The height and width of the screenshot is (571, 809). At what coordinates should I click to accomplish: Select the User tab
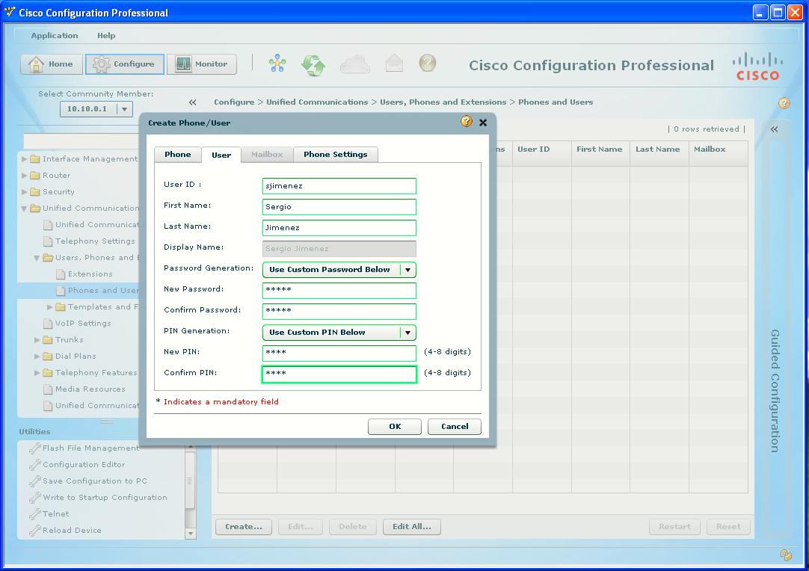tap(221, 155)
